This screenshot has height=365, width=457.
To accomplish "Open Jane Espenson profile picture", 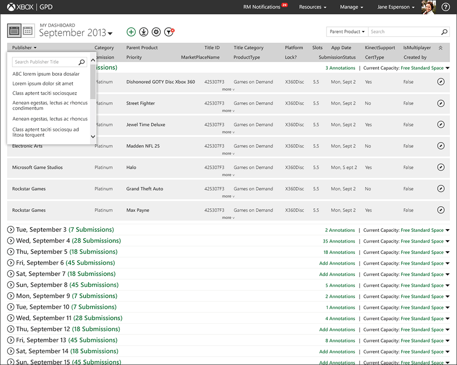I will coord(429,7).
